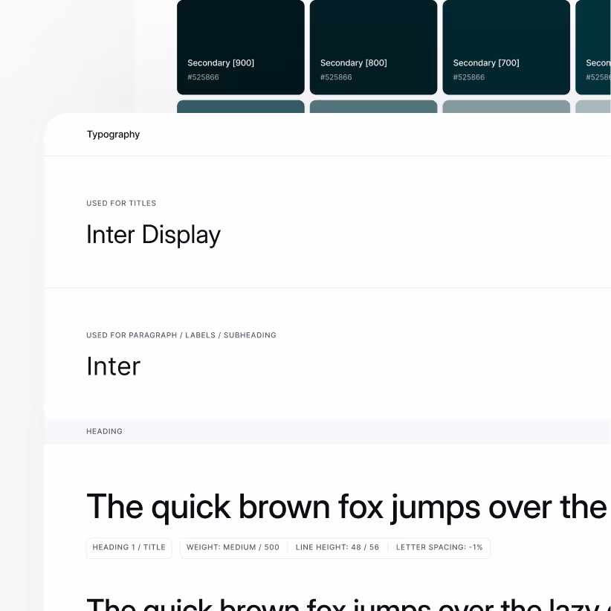
Task: Copy the #525866 hex code under Secondary [900]
Action: [203, 77]
